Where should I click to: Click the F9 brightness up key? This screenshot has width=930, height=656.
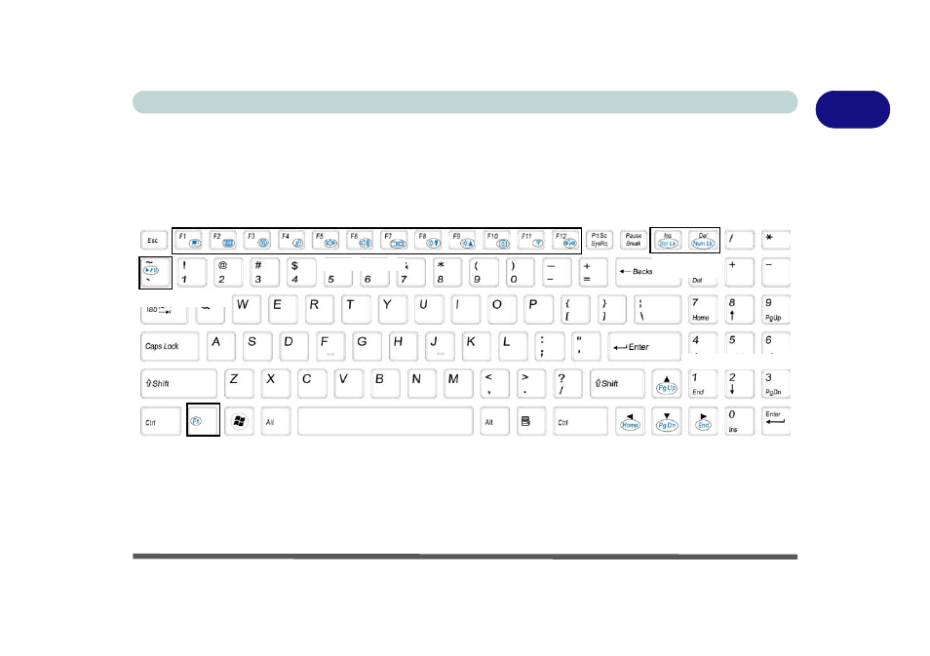tap(463, 240)
